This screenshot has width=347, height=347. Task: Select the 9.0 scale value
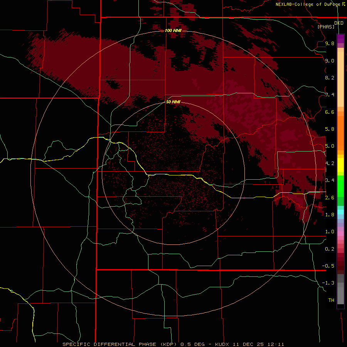pos(330,61)
